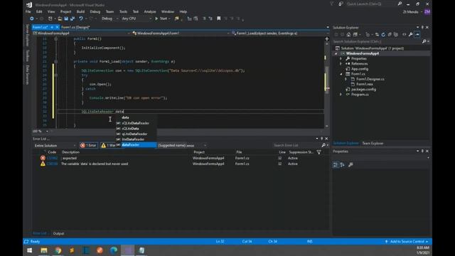Image resolution: width=455 pixels, height=256 pixels.
Task: Click the Save icon in the toolbar
Action: [x=66, y=18]
